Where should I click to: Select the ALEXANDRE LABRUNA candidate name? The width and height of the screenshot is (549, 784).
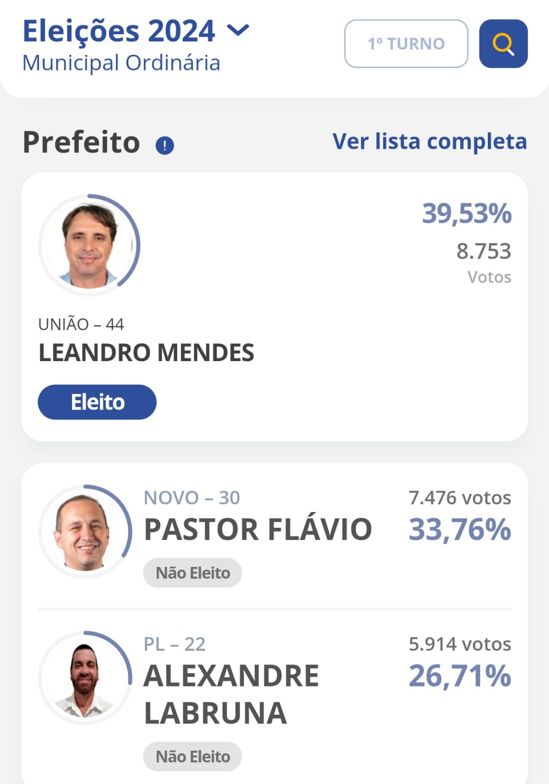point(231,694)
